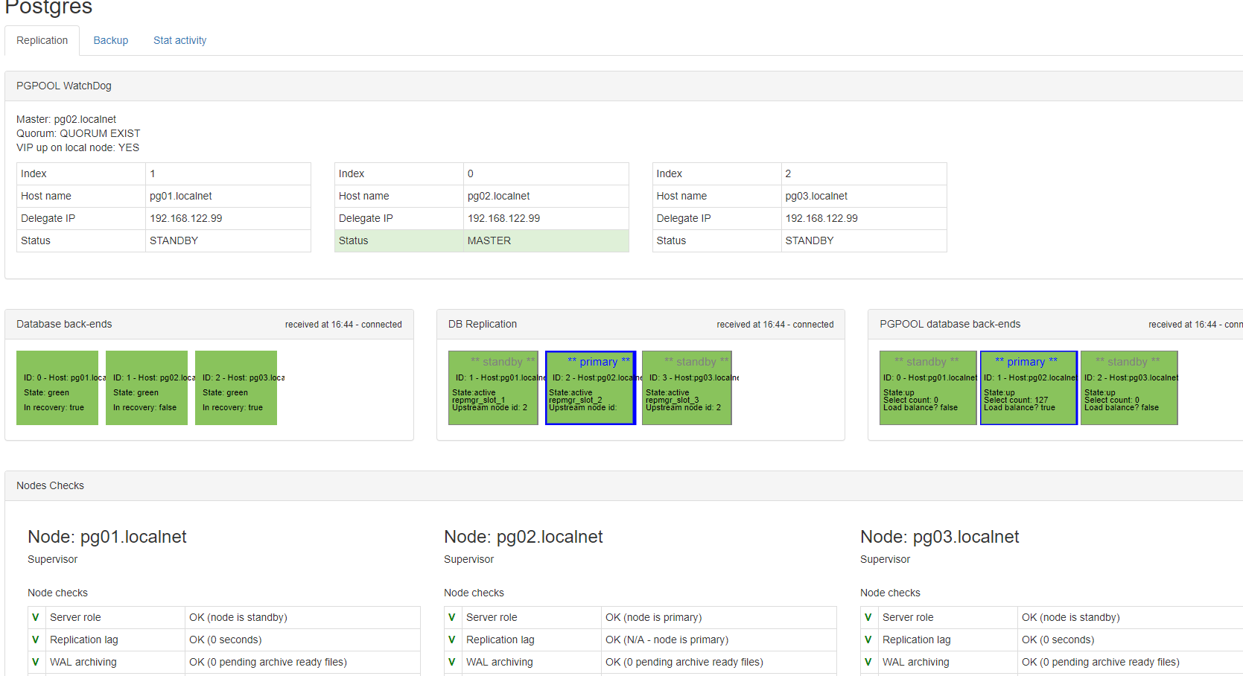Viewport: 1243px width, 676px height.
Task: Collapse the PGPOOL WatchDog panel
Action: (63, 86)
